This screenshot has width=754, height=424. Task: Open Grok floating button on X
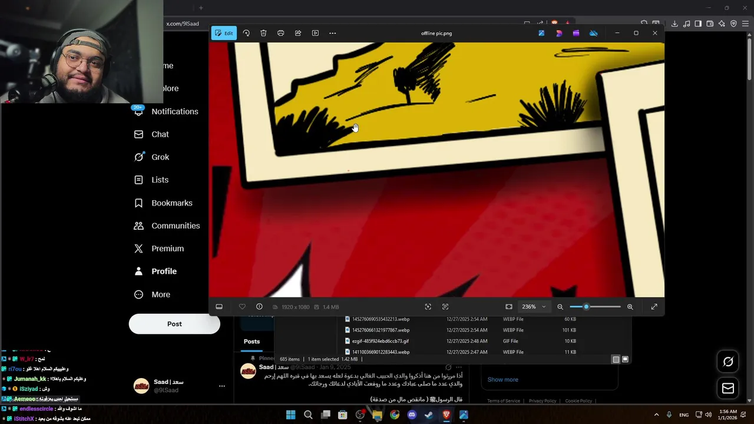tap(728, 362)
